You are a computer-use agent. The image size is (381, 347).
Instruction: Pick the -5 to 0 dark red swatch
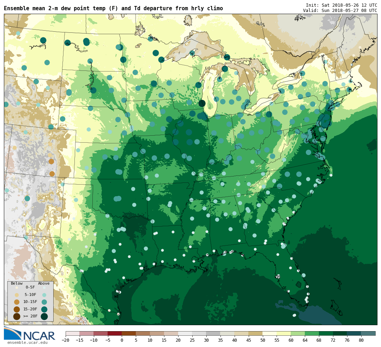click(115, 333)
